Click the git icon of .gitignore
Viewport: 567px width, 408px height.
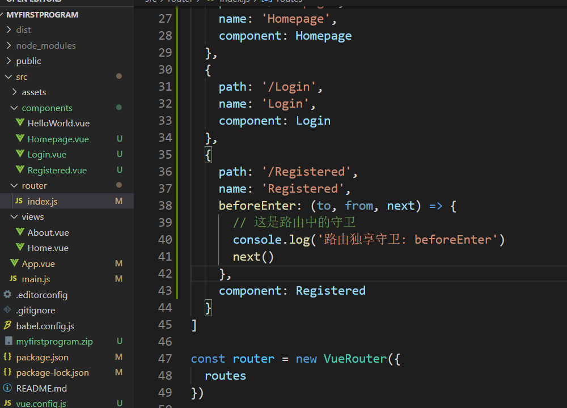pyautogui.click(x=7, y=310)
